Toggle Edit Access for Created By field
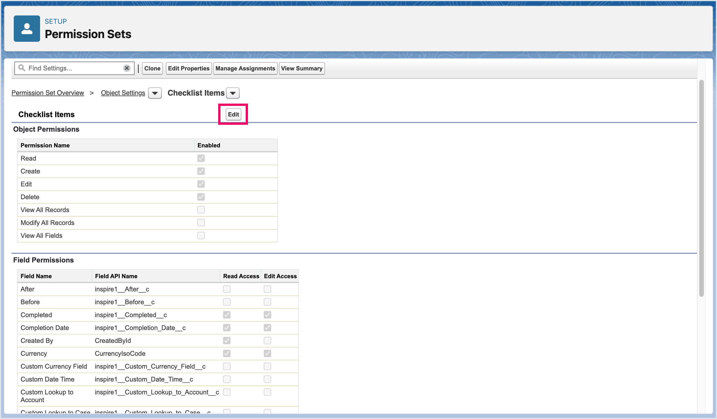Viewport: 717px width, 419px height. coord(267,341)
